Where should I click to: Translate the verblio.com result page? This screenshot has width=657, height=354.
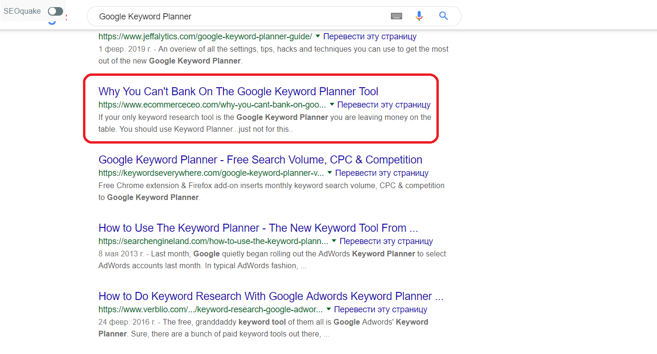[x=381, y=309]
